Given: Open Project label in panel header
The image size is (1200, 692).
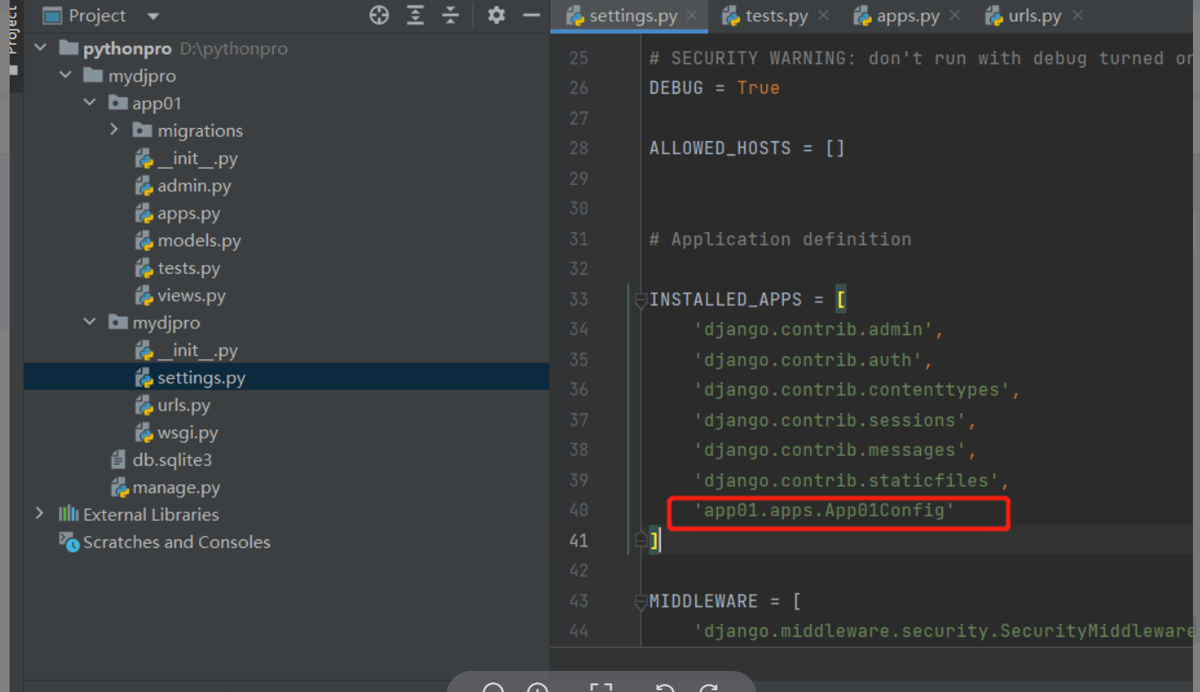Looking at the screenshot, I should pyautogui.click(x=97, y=16).
